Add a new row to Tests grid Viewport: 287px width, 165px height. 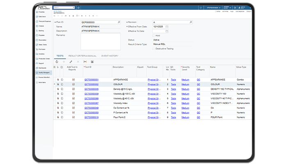coord(64,62)
